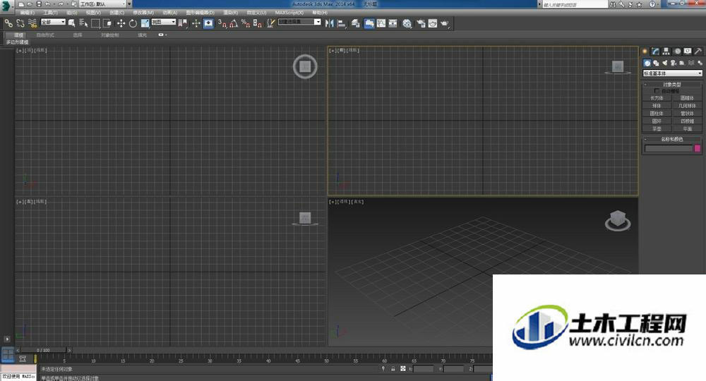
Task: Click the 长方体 box button
Action: (657, 98)
